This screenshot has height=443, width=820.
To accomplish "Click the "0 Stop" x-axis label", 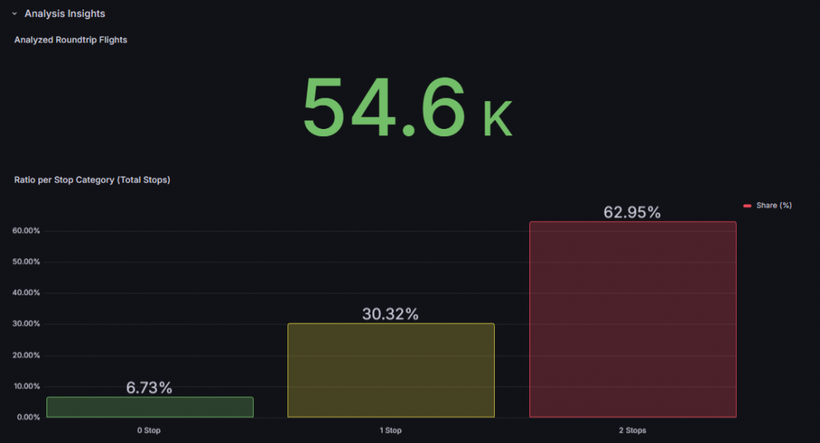I will pos(149,430).
